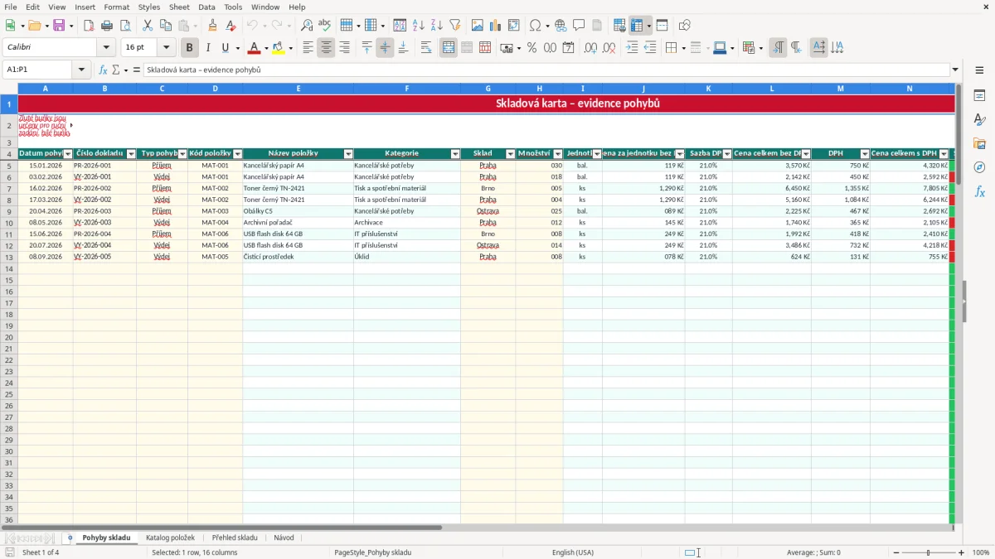Open the Název položky filter dropdown
The image size is (995, 559).
pyautogui.click(x=348, y=154)
